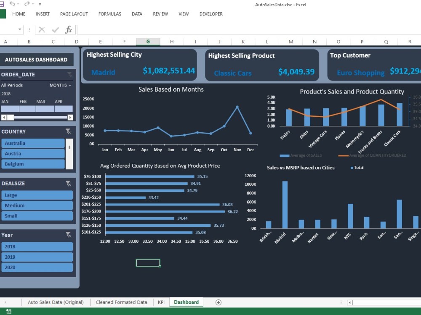Switch to the DATA ribbon tab
421x315 pixels.
tap(137, 14)
